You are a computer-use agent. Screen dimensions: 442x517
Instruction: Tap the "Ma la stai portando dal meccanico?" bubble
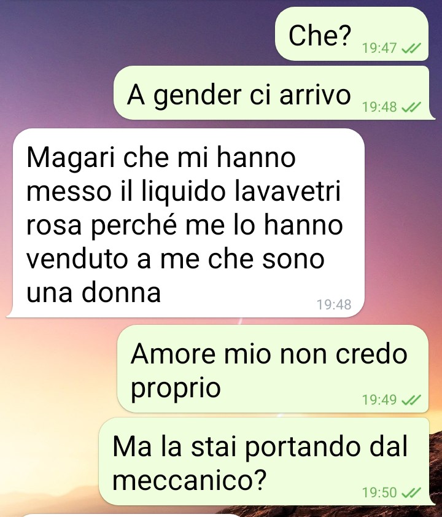click(265, 461)
